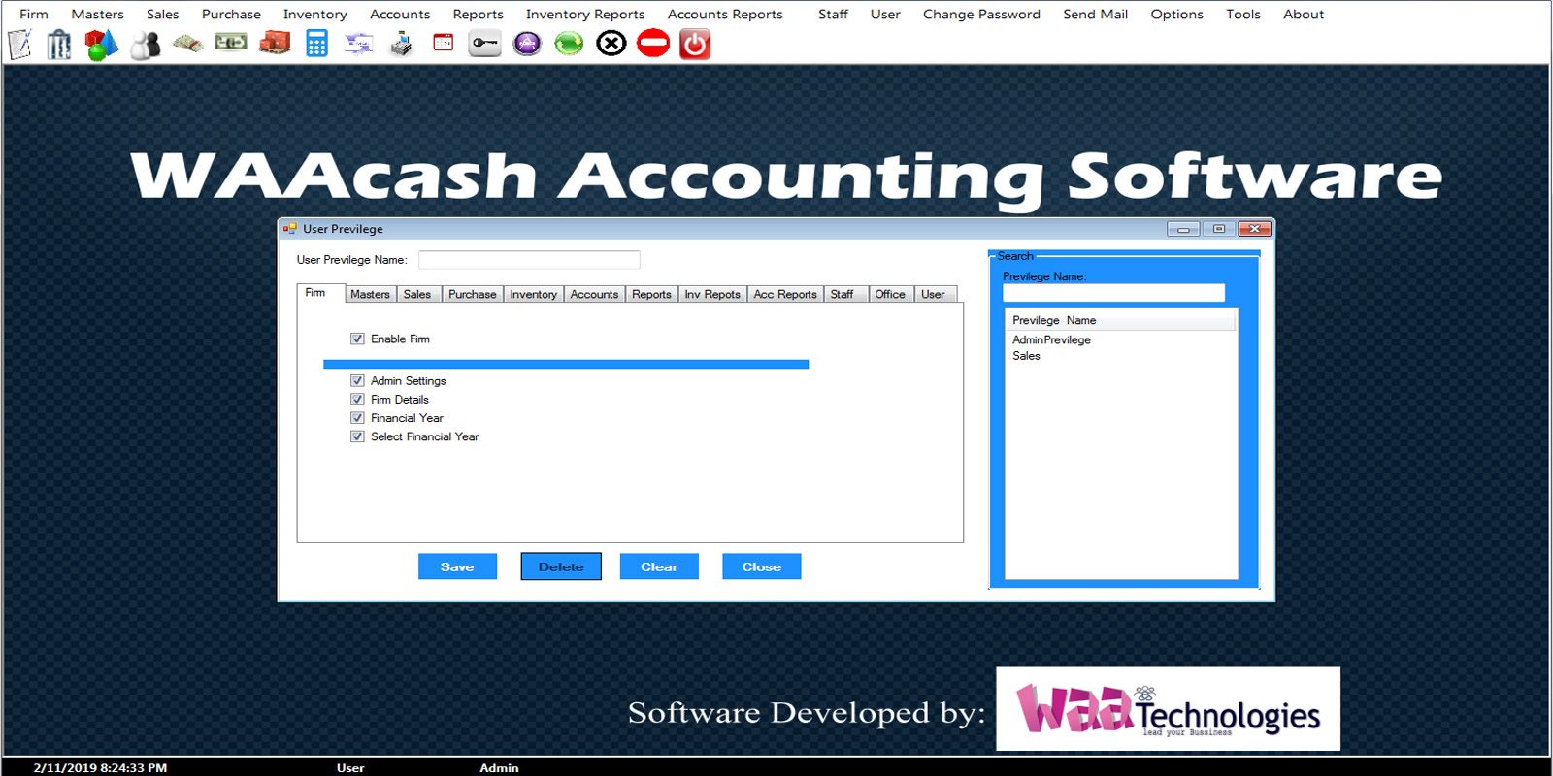Viewport: 1553px width, 776px height.
Task: Click the cash register toolbar icon
Action: [401, 44]
